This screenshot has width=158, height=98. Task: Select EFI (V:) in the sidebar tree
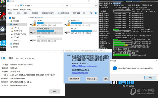(x=15, y=37)
